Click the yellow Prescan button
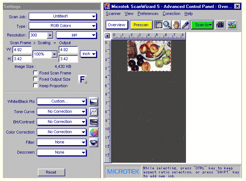 [x=141, y=25]
